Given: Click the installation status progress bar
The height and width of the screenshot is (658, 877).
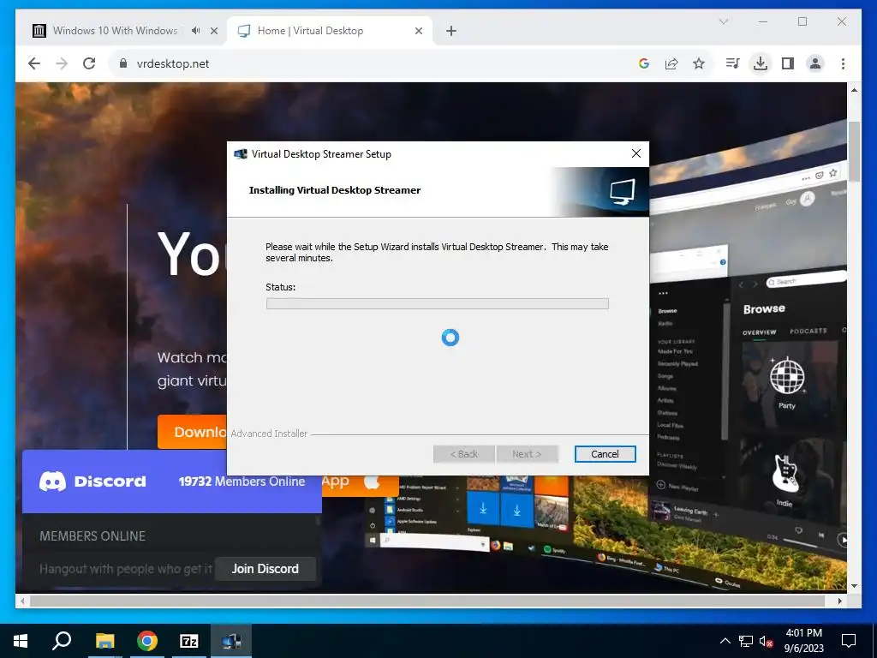Looking at the screenshot, I should coord(438,303).
